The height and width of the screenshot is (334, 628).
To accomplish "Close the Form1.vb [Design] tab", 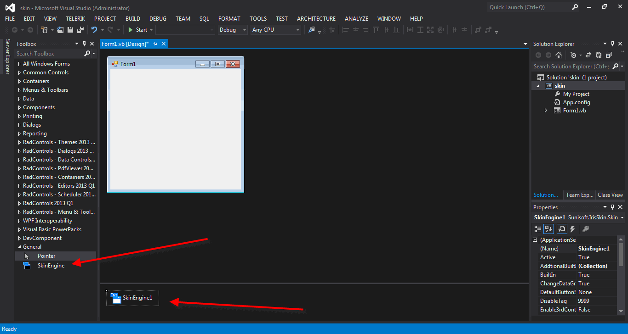I will [163, 44].
